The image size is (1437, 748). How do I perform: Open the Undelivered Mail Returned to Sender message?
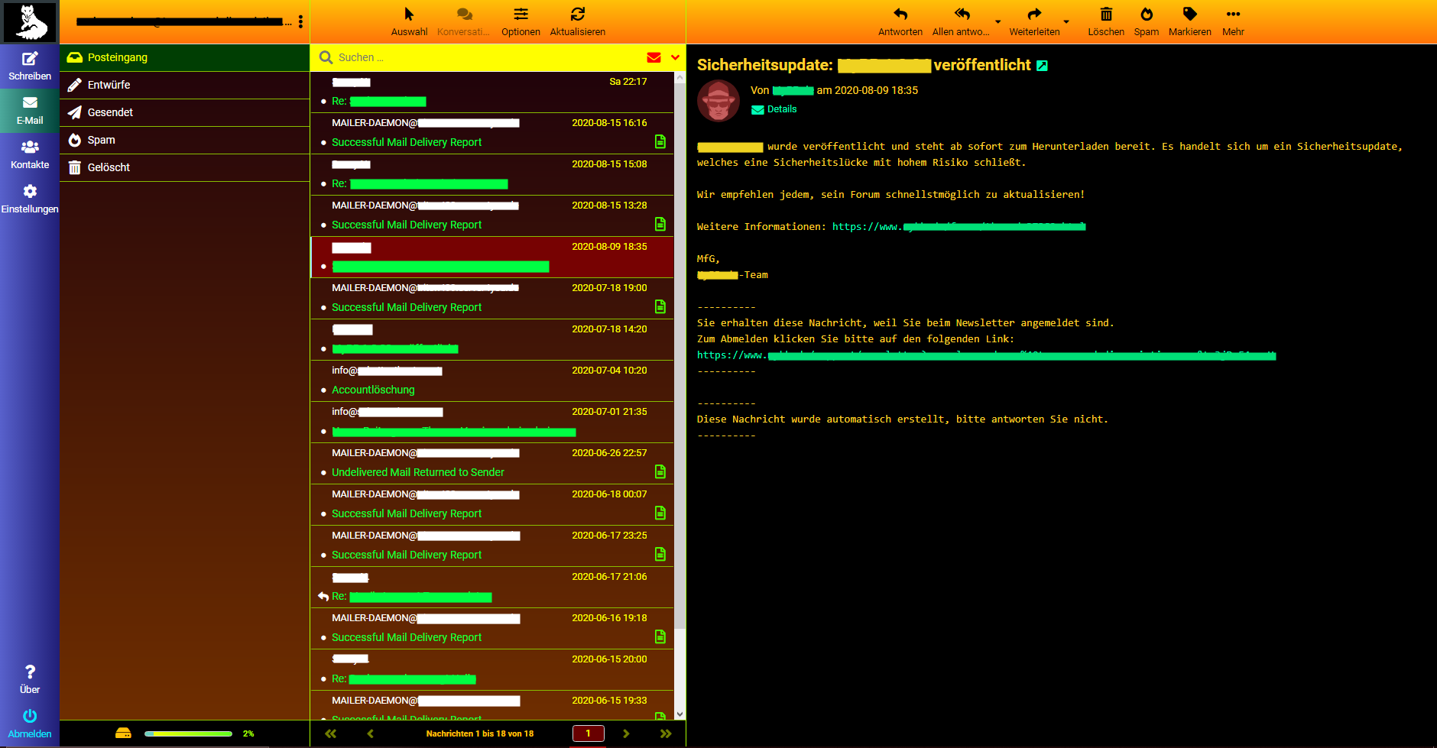click(x=417, y=472)
